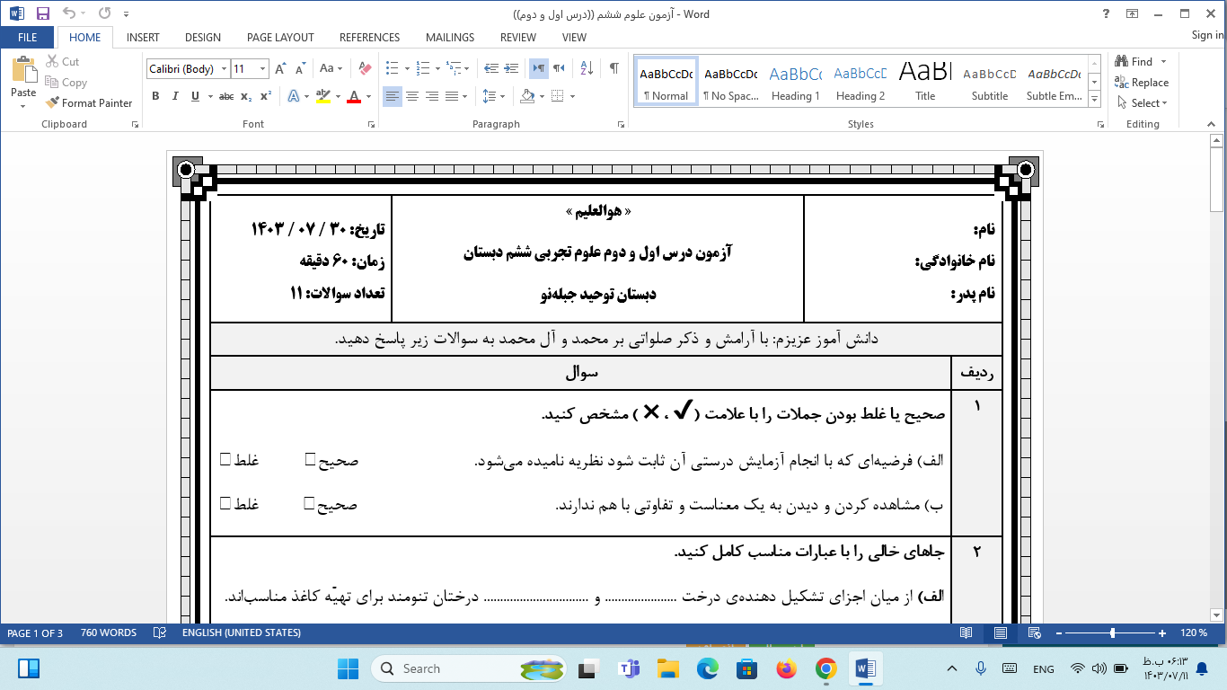Align text left

pos(393,96)
